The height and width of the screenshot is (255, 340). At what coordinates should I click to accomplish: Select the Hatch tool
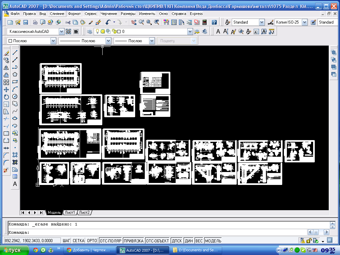15,155
